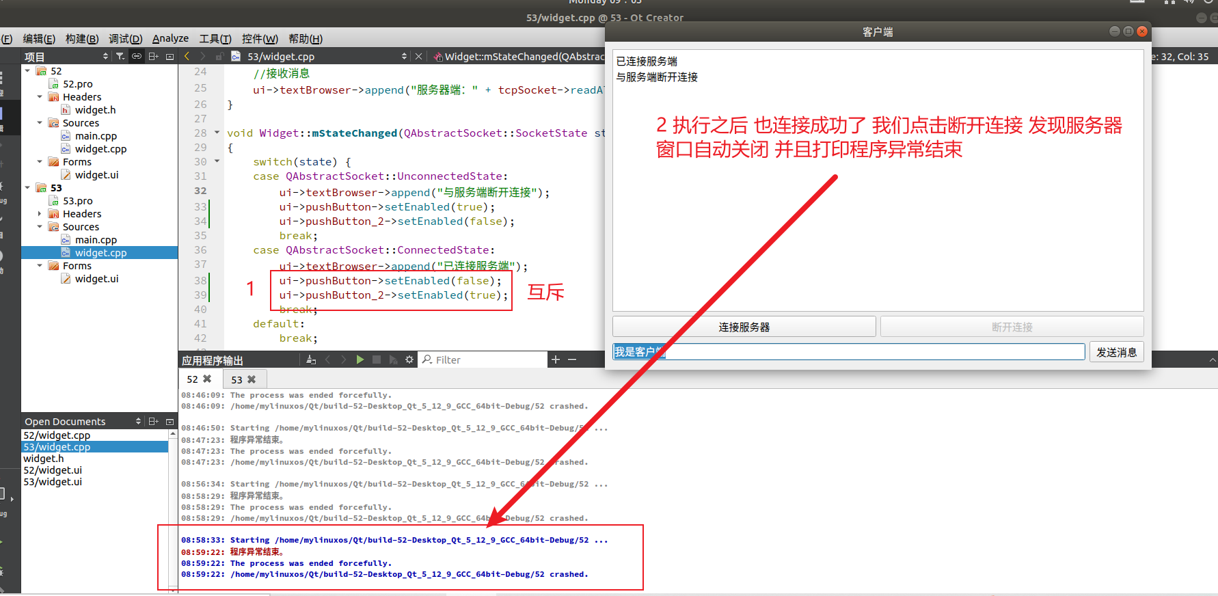Toggle synchronize with editor link icon

pos(137,56)
